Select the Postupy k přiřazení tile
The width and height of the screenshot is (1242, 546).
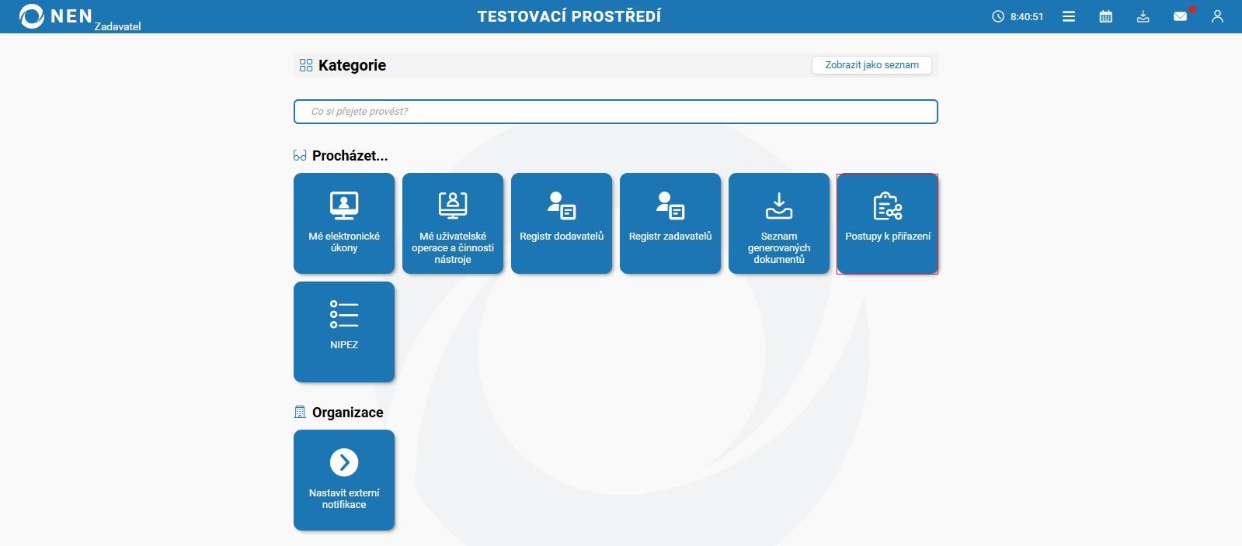[888, 223]
